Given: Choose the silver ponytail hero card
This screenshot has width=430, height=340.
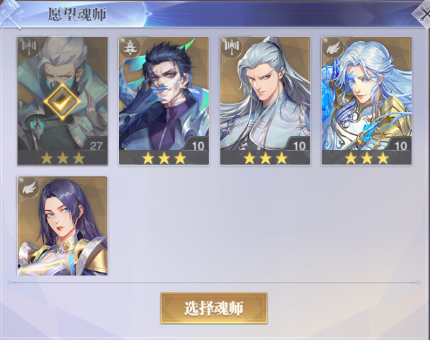Looking at the screenshot, I should [x=265, y=101].
